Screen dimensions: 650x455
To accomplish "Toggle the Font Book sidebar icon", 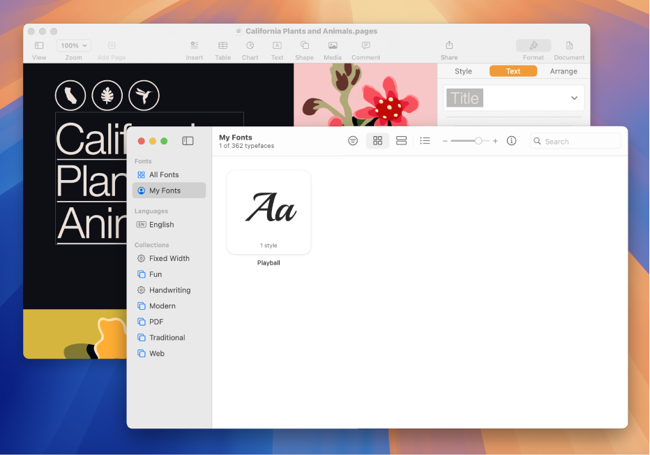I will 188,141.
